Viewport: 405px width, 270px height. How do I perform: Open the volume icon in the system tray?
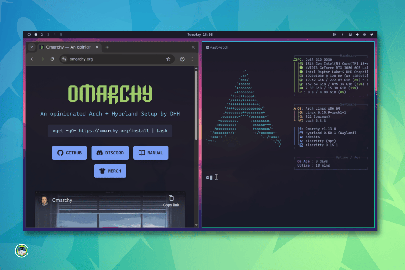pos(357,35)
